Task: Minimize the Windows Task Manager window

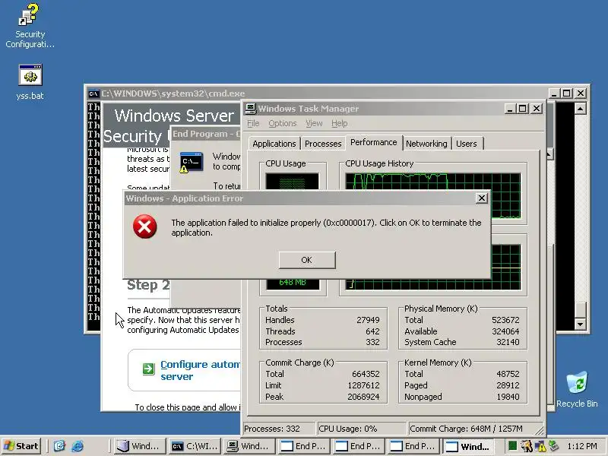Action: (509, 109)
